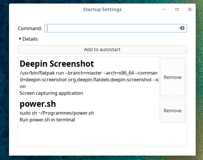203x160 pixels.
Task: Select the Deepin Screenshot entry title
Action: (57, 64)
